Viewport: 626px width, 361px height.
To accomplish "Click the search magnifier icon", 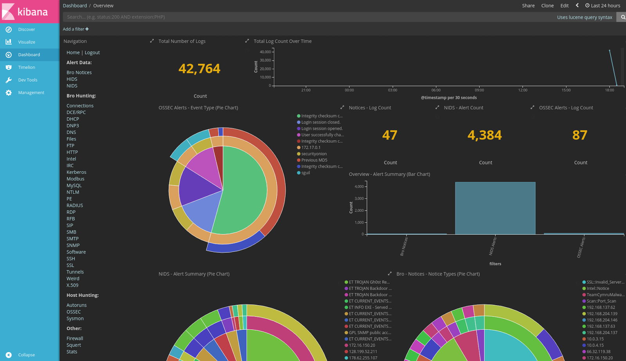I will 622,17.
